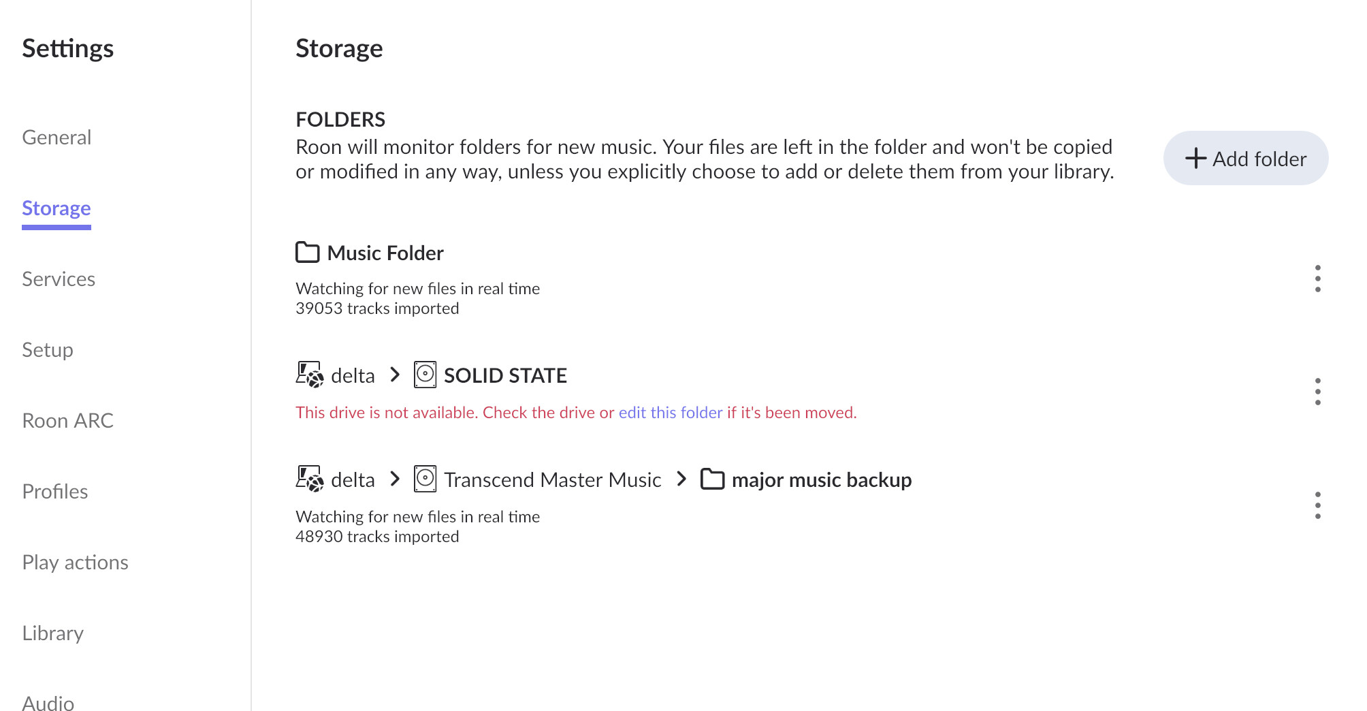The image size is (1367, 711).
Task: Go to the Setup settings section
Action: [48, 350]
